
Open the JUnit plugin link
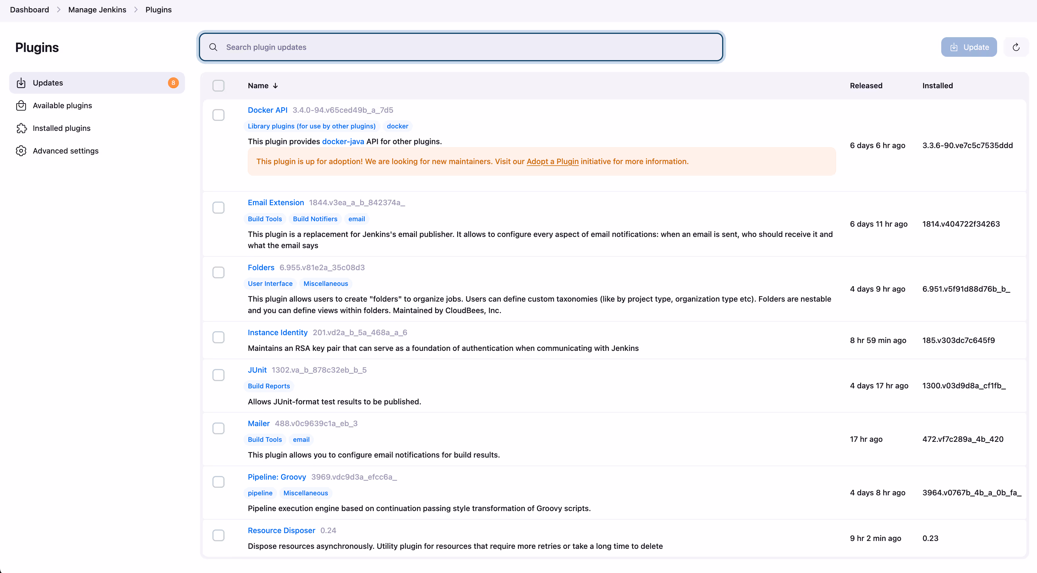click(x=257, y=370)
